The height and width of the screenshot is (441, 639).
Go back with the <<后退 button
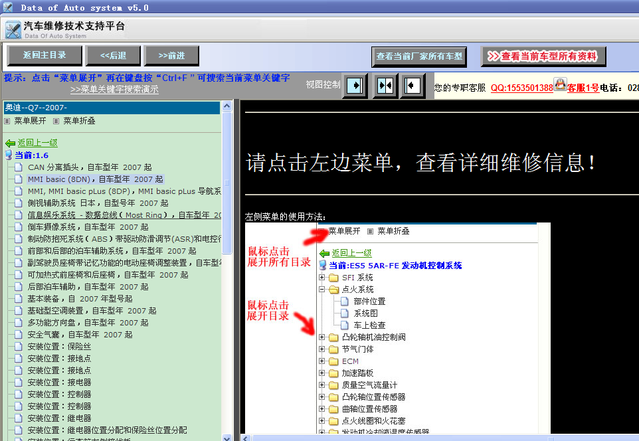tap(113, 55)
